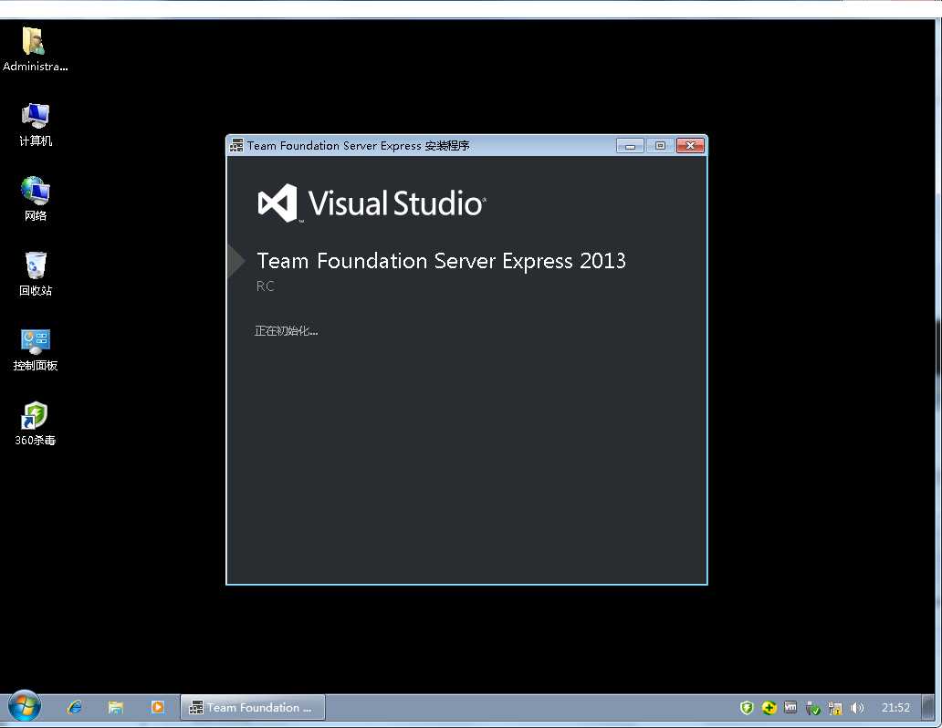
Task: Click the RC version label
Action: coord(265,286)
